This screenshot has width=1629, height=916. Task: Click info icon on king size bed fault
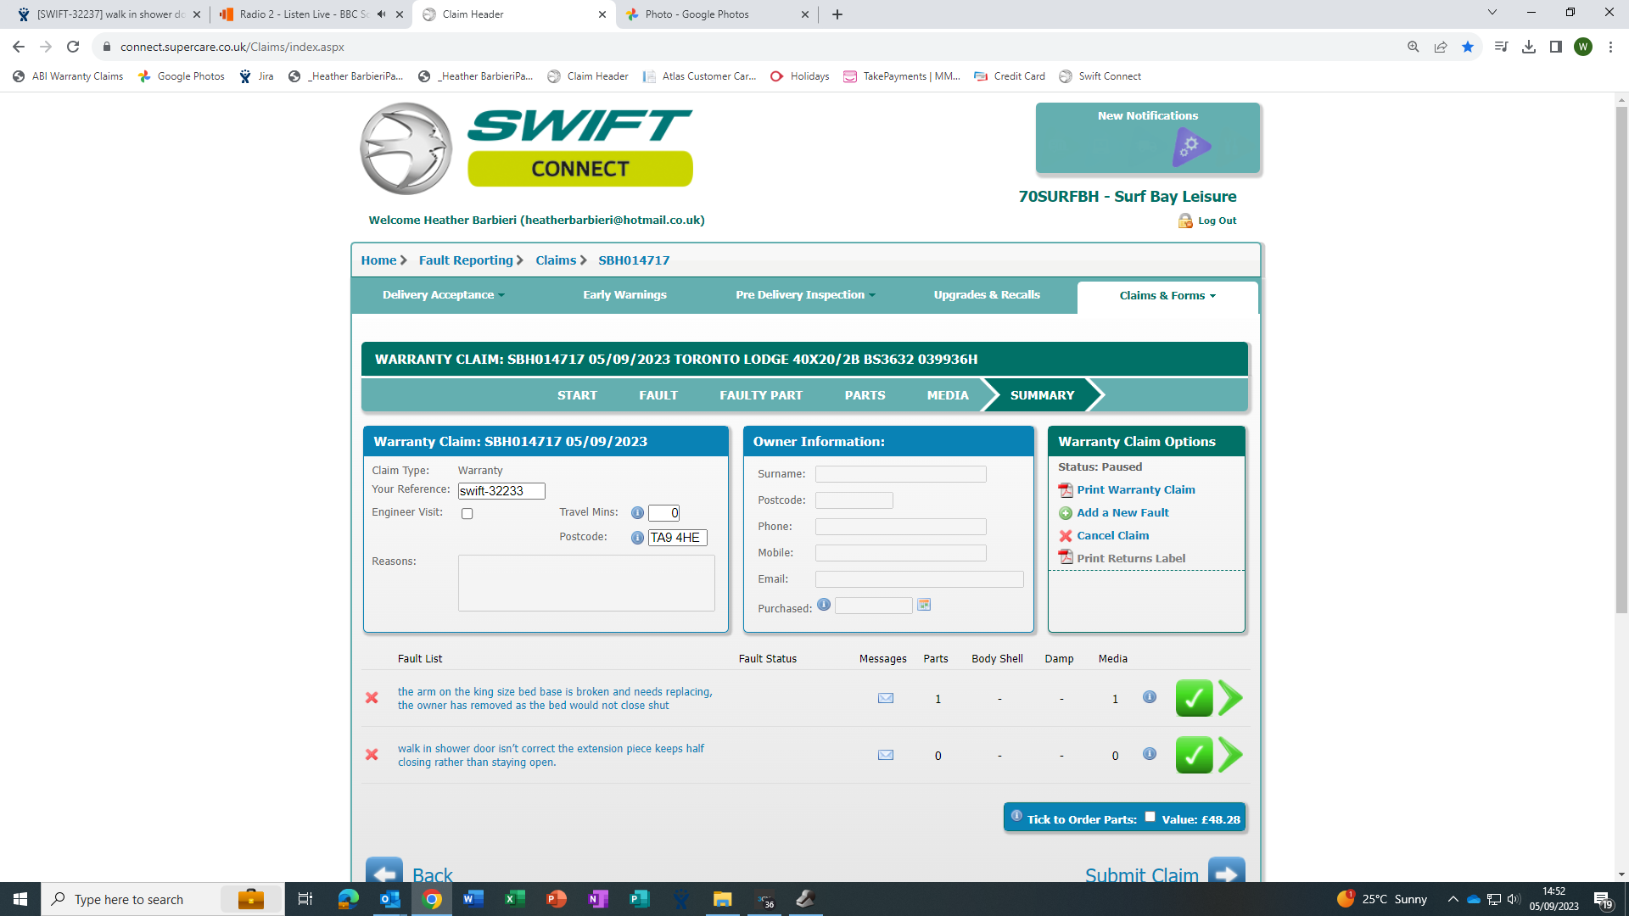point(1149,697)
